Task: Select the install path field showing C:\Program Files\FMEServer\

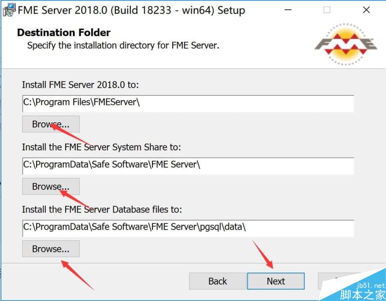Action: [x=188, y=103]
